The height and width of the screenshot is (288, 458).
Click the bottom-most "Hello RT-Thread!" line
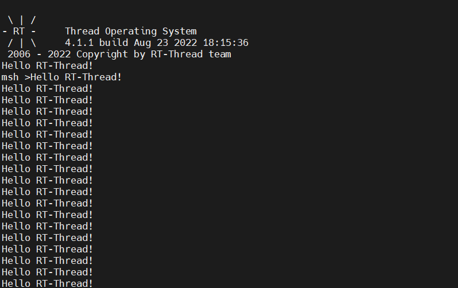click(47, 283)
